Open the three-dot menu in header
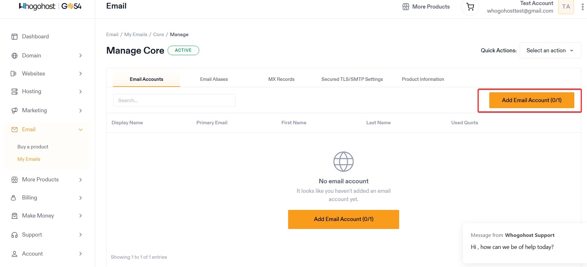Screen dimensions: 587x267 [583, 7]
